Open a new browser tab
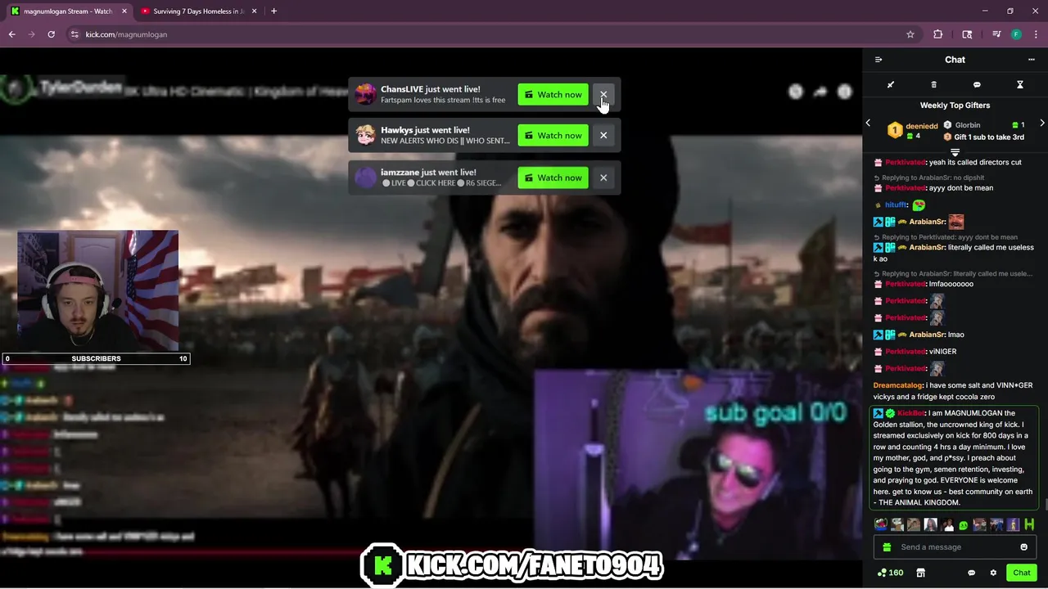 273,11
